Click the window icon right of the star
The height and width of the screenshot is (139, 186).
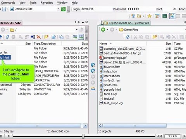(157, 16)
